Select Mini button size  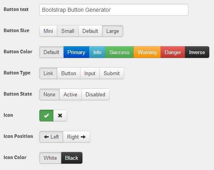(x=48, y=31)
